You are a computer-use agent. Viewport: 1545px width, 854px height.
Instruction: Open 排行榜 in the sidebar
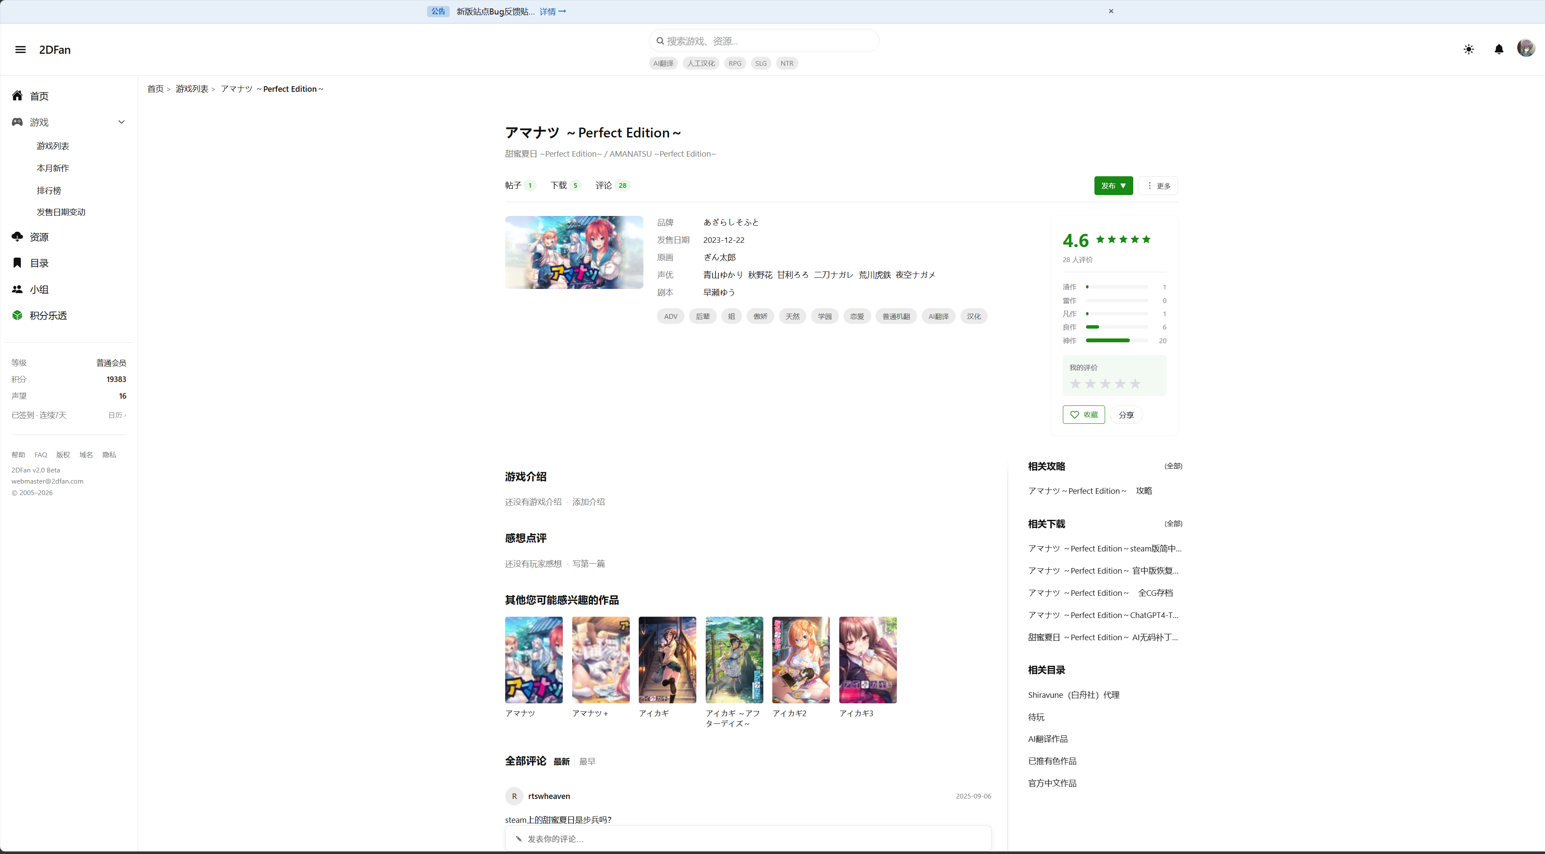[x=49, y=191]
